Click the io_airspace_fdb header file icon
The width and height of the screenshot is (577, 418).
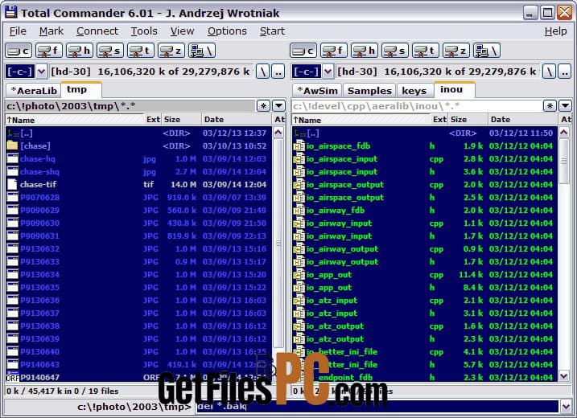[299, 146]
